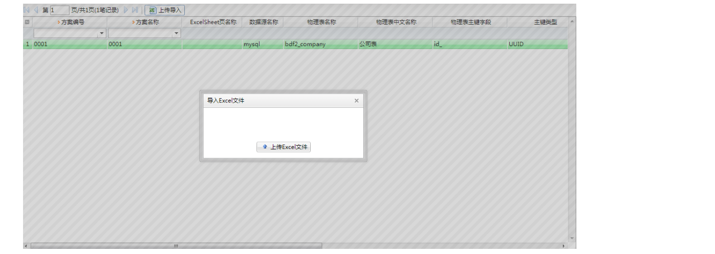Click the 导入Excel文件 dialog title bar
Screen dimensions: 715x254
pyautogui.click(x=283, y=101)
